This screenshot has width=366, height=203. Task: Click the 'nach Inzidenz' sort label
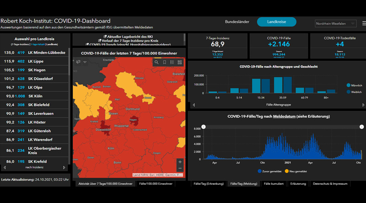point(34,167)
